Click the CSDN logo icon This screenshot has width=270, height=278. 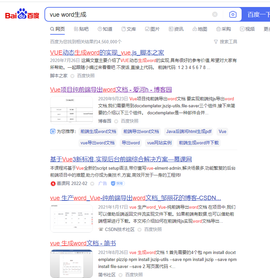(x=101, y=229)
